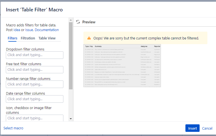The width and height of the screenshot is (216, 136).
Task: Open Free text filter columns field
Action: (x=34, y=70)
